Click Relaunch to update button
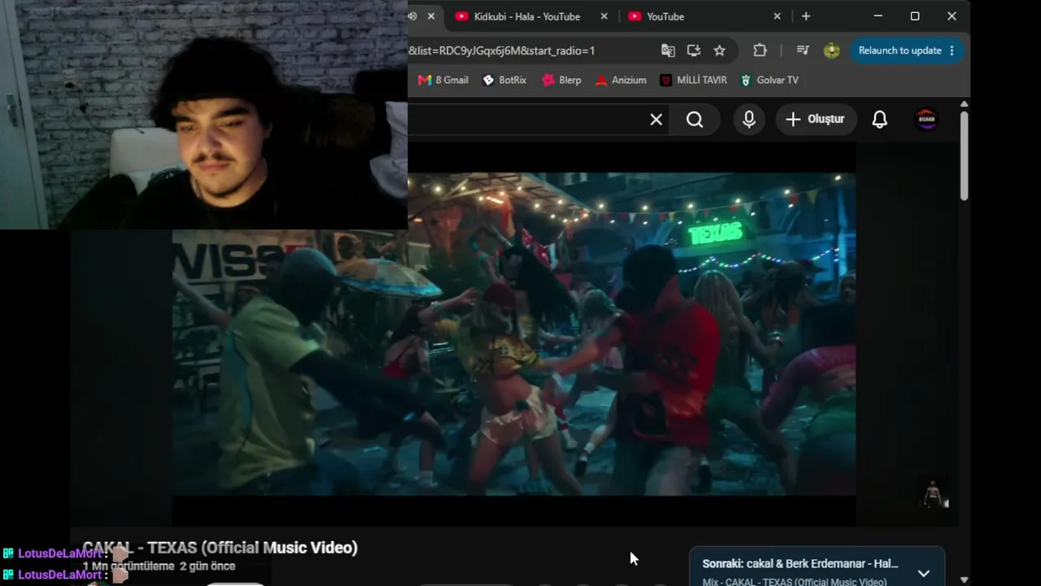Viewport: 1041px width, 586px height. (900, 50)
